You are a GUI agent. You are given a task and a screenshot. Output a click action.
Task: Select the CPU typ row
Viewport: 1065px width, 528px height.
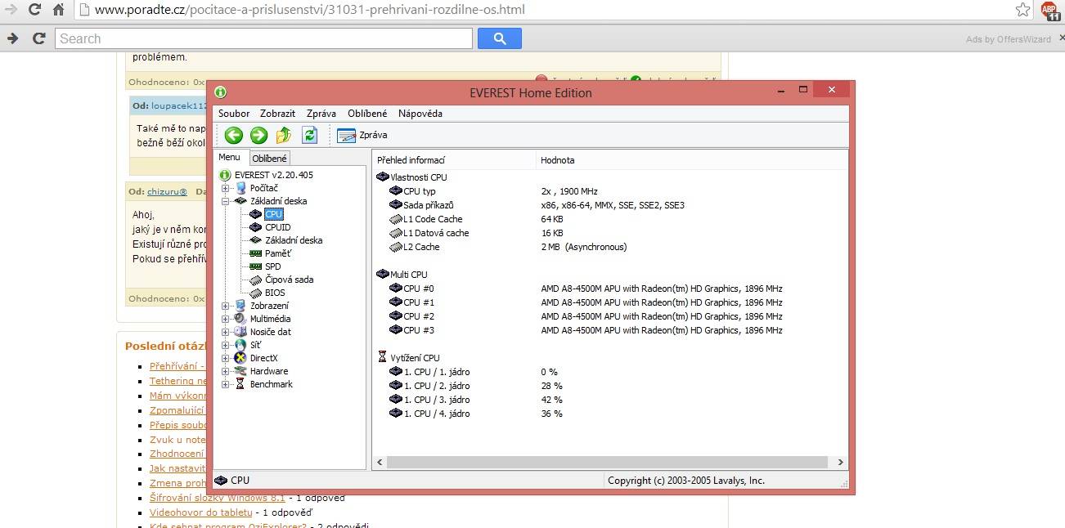point(610,191)
